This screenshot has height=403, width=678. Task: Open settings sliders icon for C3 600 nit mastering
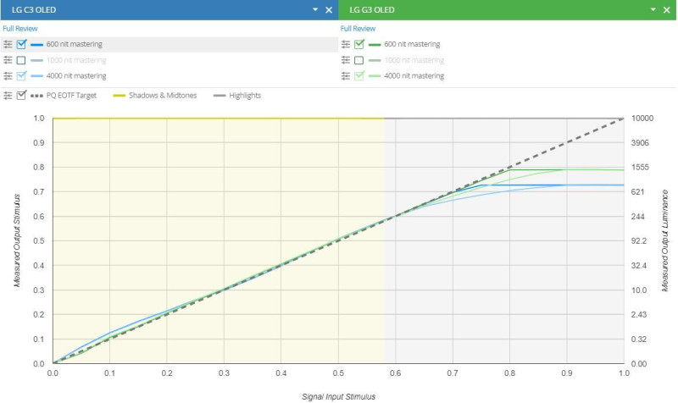point(8,44)
